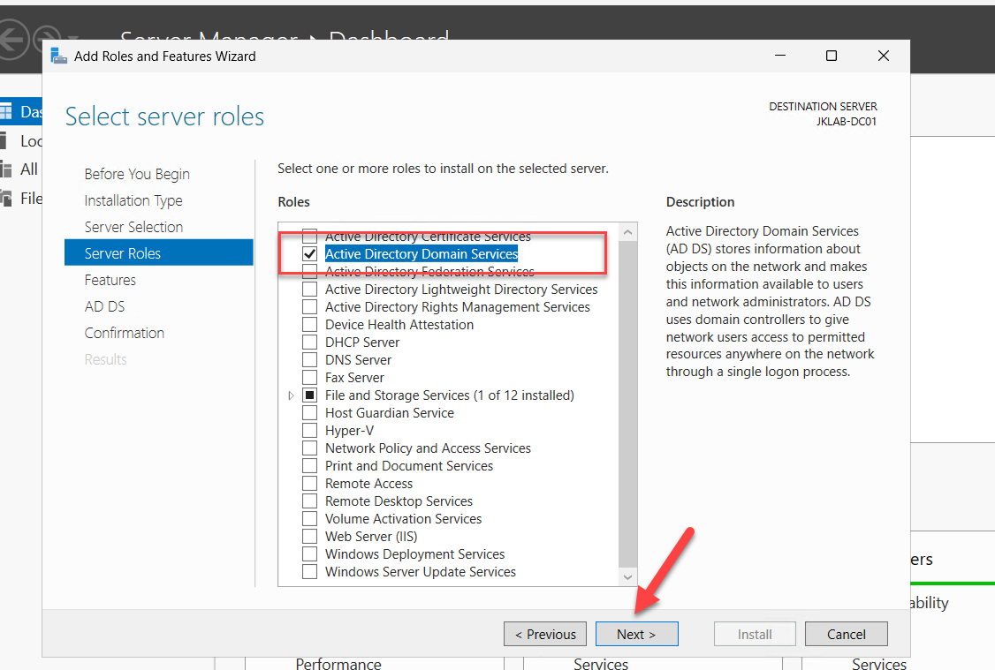
Task: Go to the Installation Type step
Action: coord(133,201)
